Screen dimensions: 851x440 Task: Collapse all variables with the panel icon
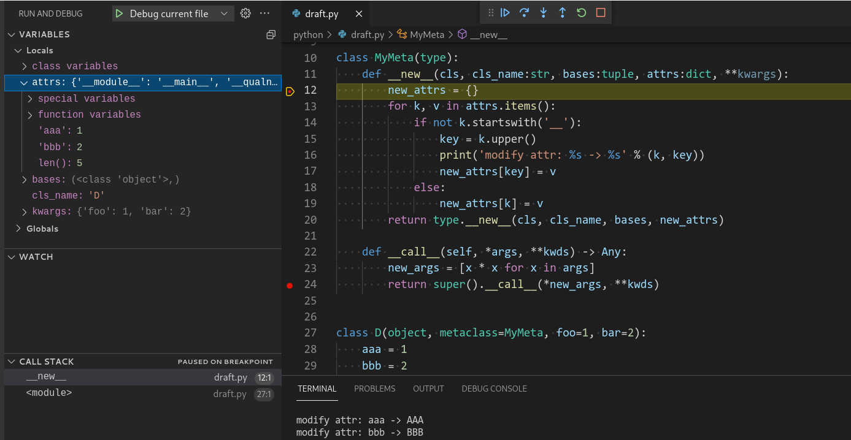click(271, 35)
